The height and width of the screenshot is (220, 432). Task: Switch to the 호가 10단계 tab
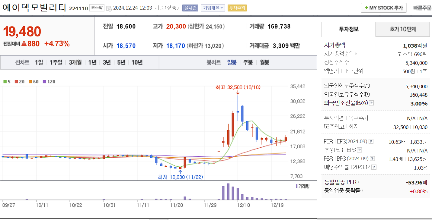403,29
